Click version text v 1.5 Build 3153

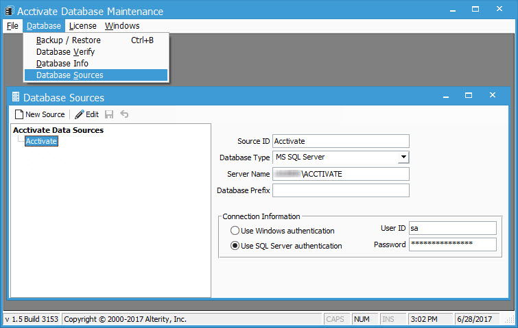point(32,319)
